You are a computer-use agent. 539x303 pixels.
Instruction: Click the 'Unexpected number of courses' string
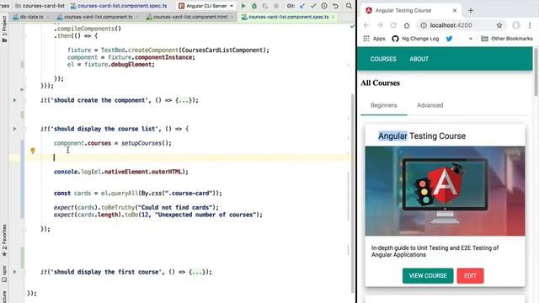[x=205, y=215]
